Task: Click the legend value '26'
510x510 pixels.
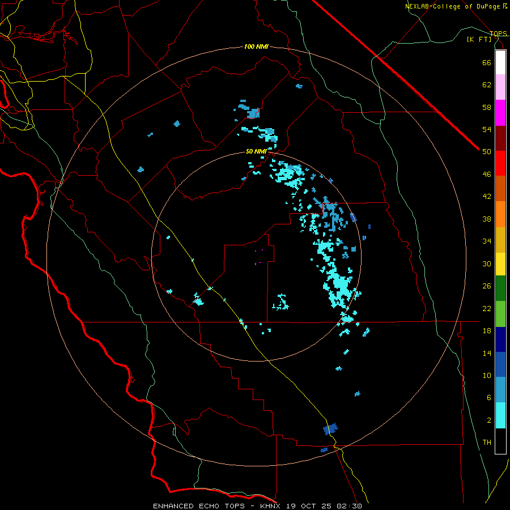Action: tap(487, 286)
